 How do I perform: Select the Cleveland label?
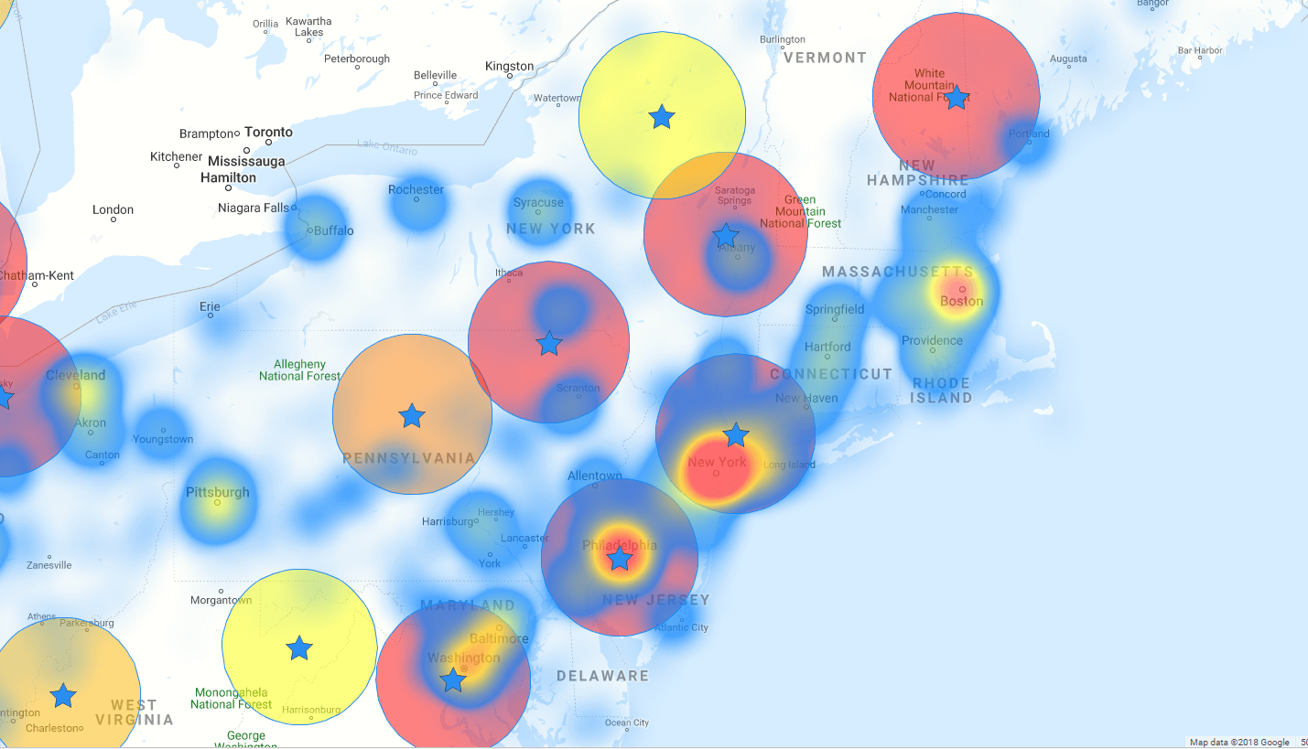tap(75, 375)
